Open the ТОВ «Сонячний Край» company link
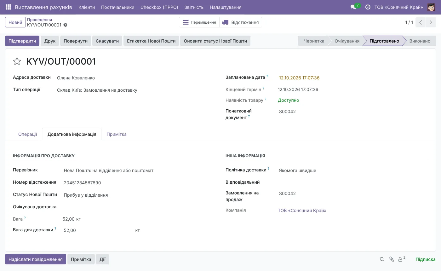 pos(302,210)
